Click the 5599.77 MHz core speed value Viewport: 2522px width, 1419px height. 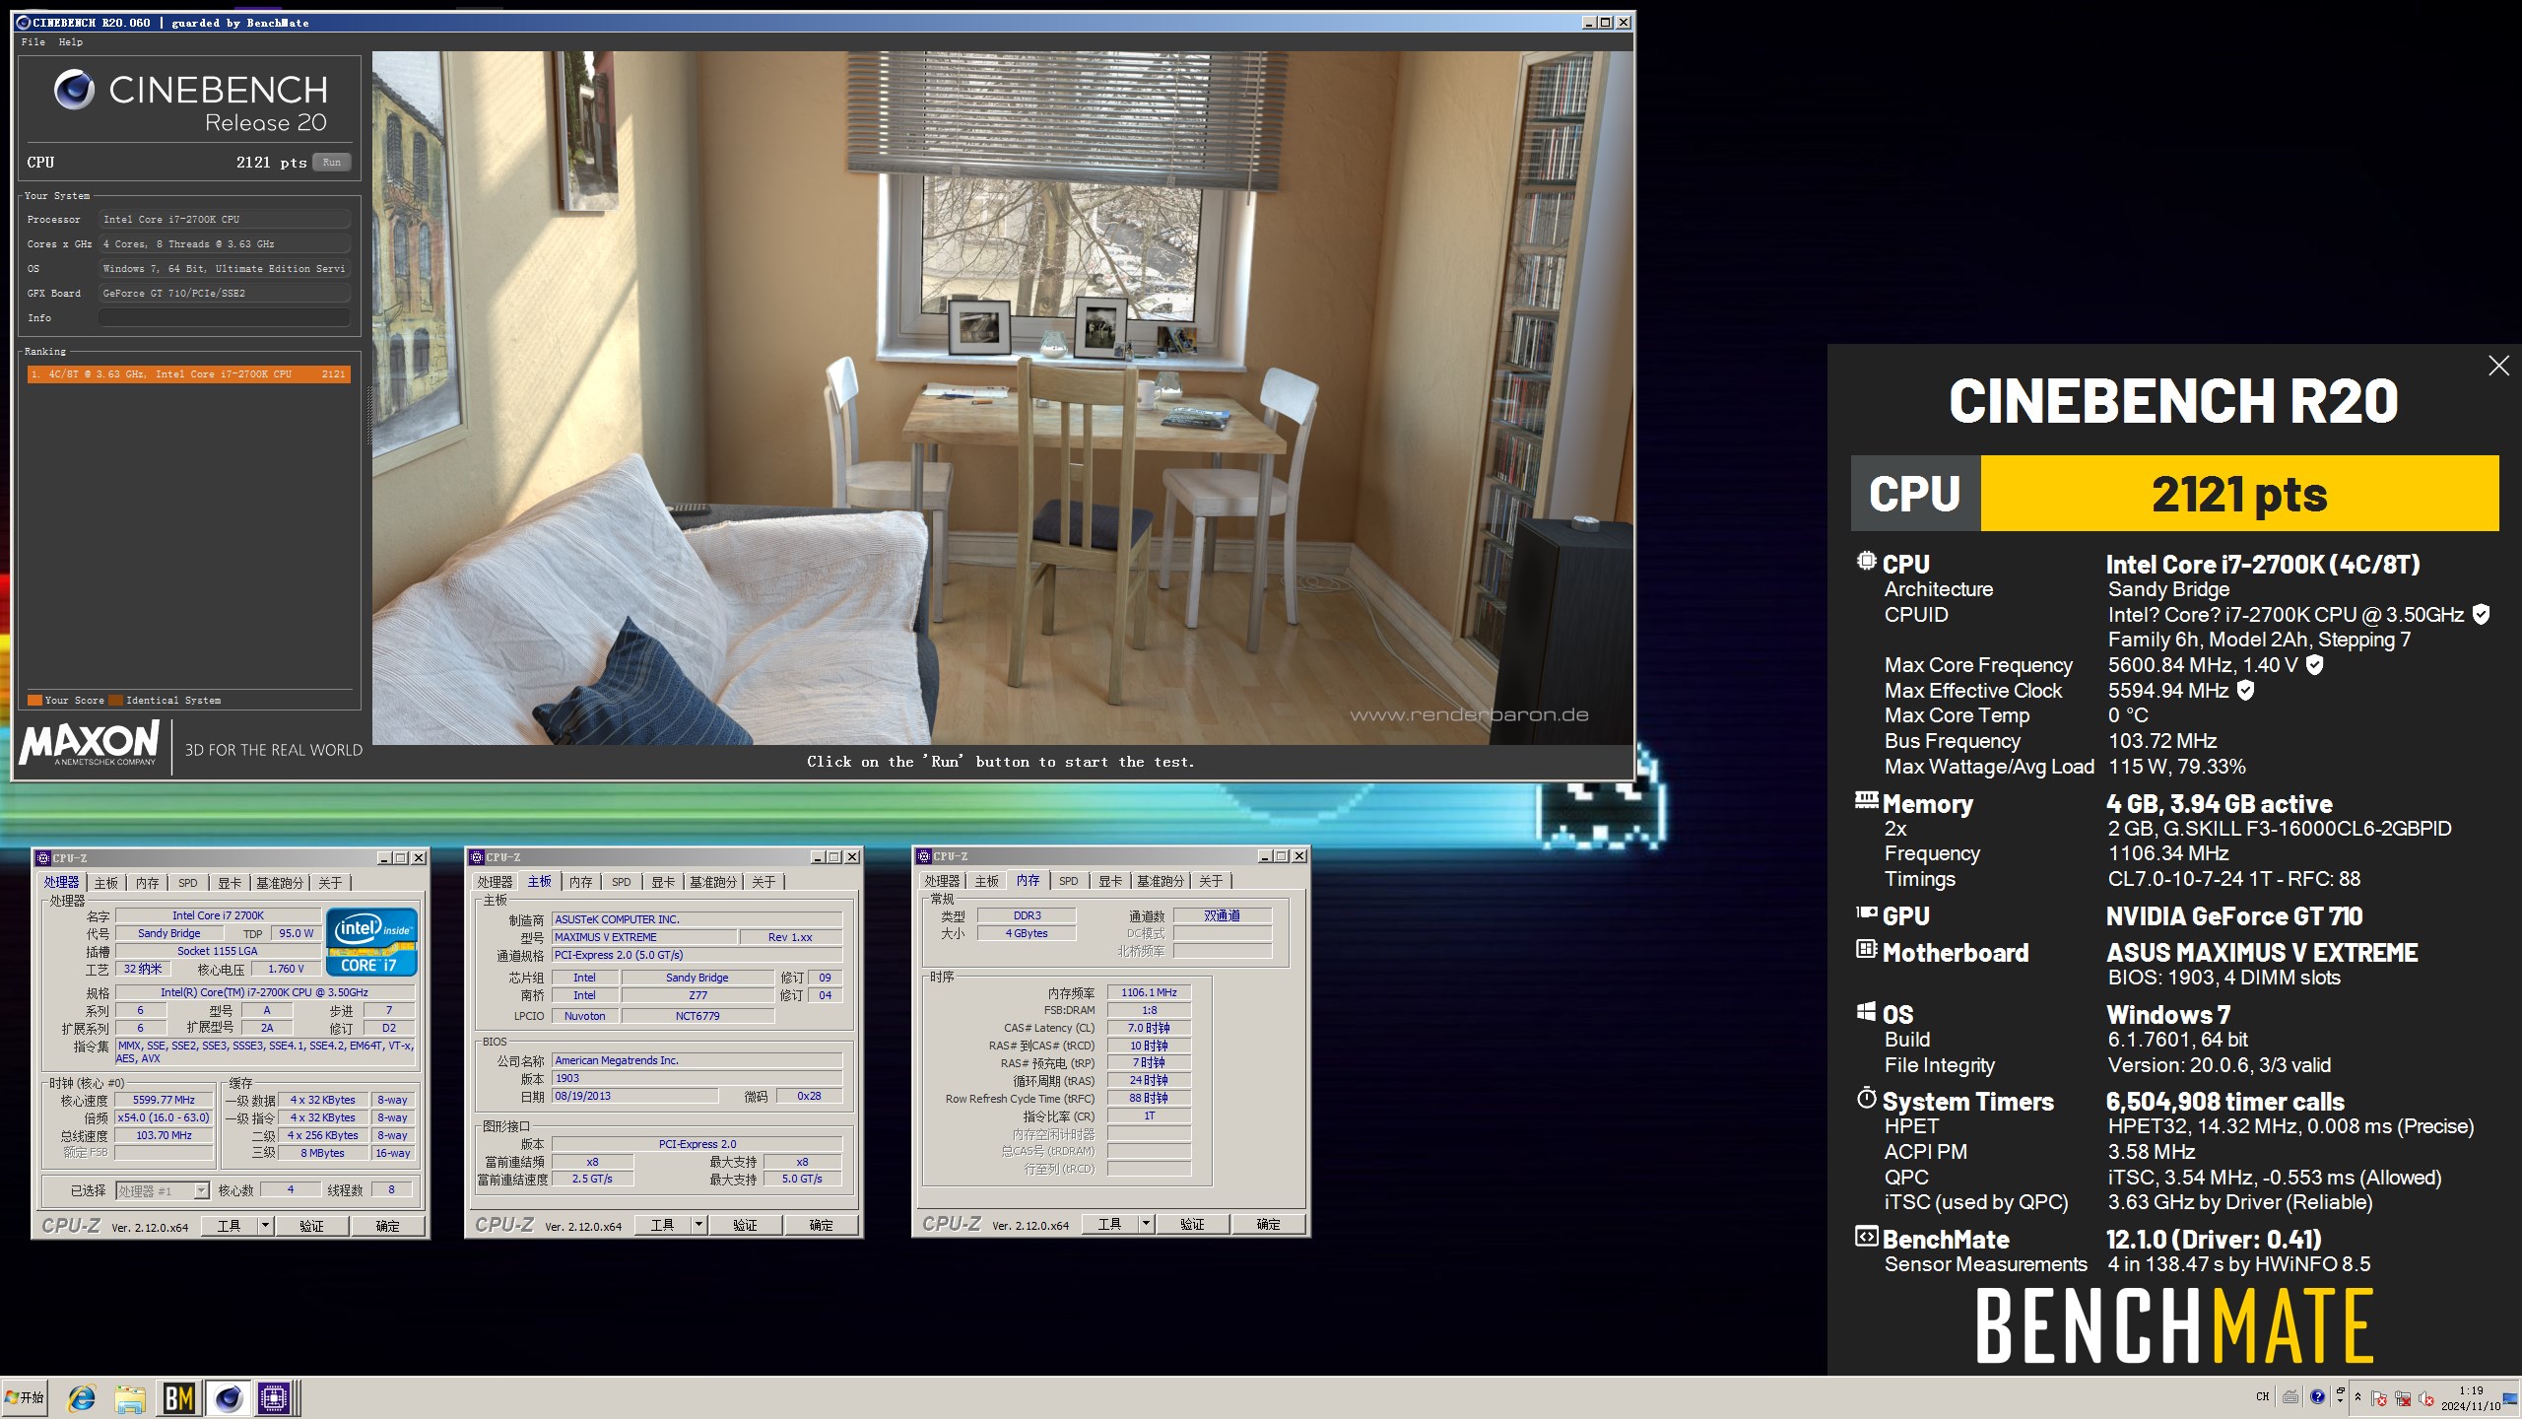(164, 1100)
